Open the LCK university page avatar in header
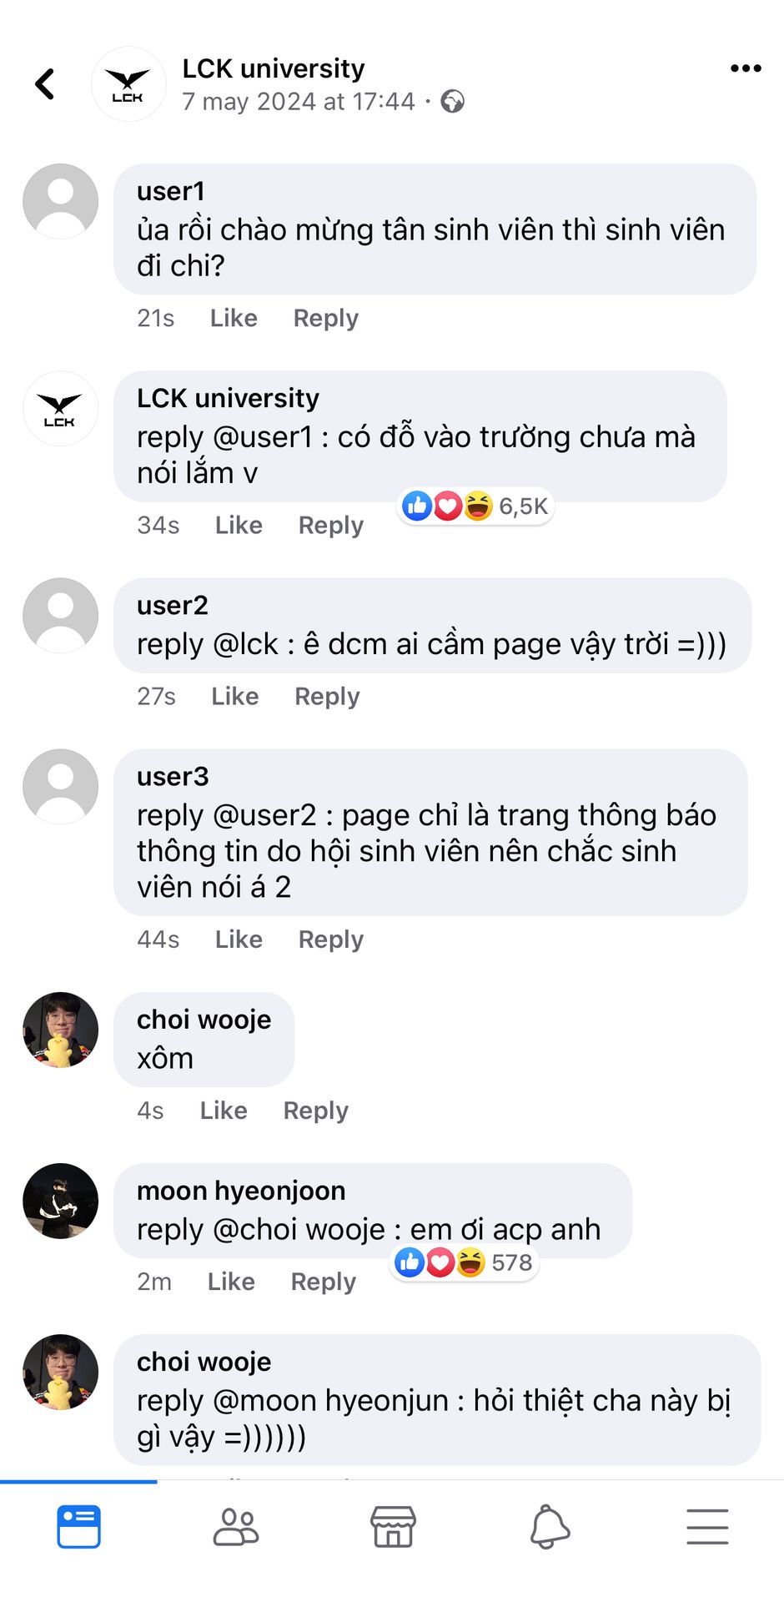The width and height of the screenshot is (784, 1602). click(128, 84)
